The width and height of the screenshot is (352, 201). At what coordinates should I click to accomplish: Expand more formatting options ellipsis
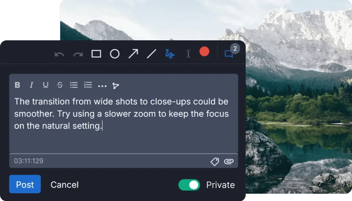pyautogui.click(x=102, y=86)
